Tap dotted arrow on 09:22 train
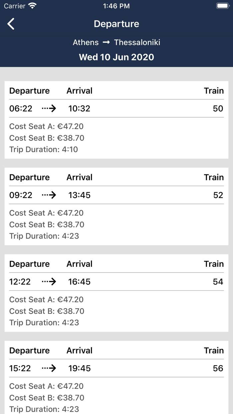The image size is (233, 414). 49,195
